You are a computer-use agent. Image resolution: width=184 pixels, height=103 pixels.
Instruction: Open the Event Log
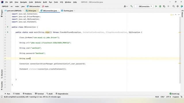pyautogui.click(x=175, y=94)
